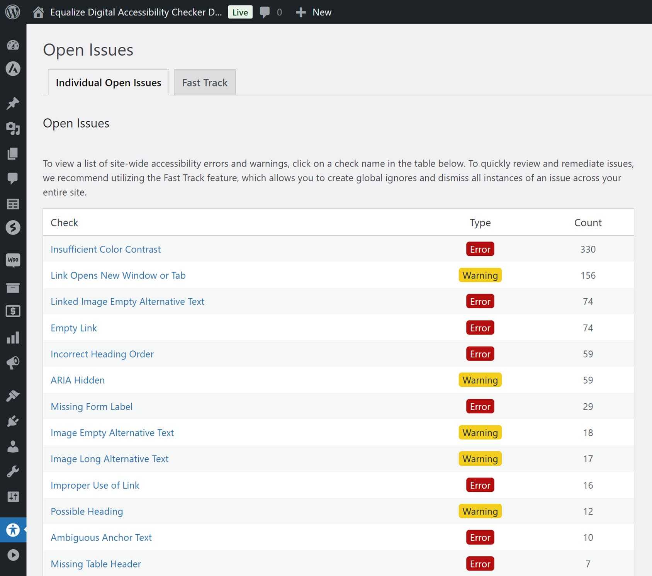Click the count 29 cell

tap(588, 406)
